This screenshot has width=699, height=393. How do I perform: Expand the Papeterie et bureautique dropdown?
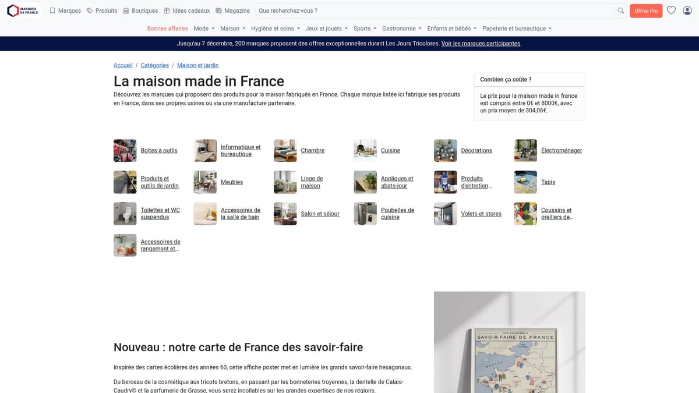[517, 29]
